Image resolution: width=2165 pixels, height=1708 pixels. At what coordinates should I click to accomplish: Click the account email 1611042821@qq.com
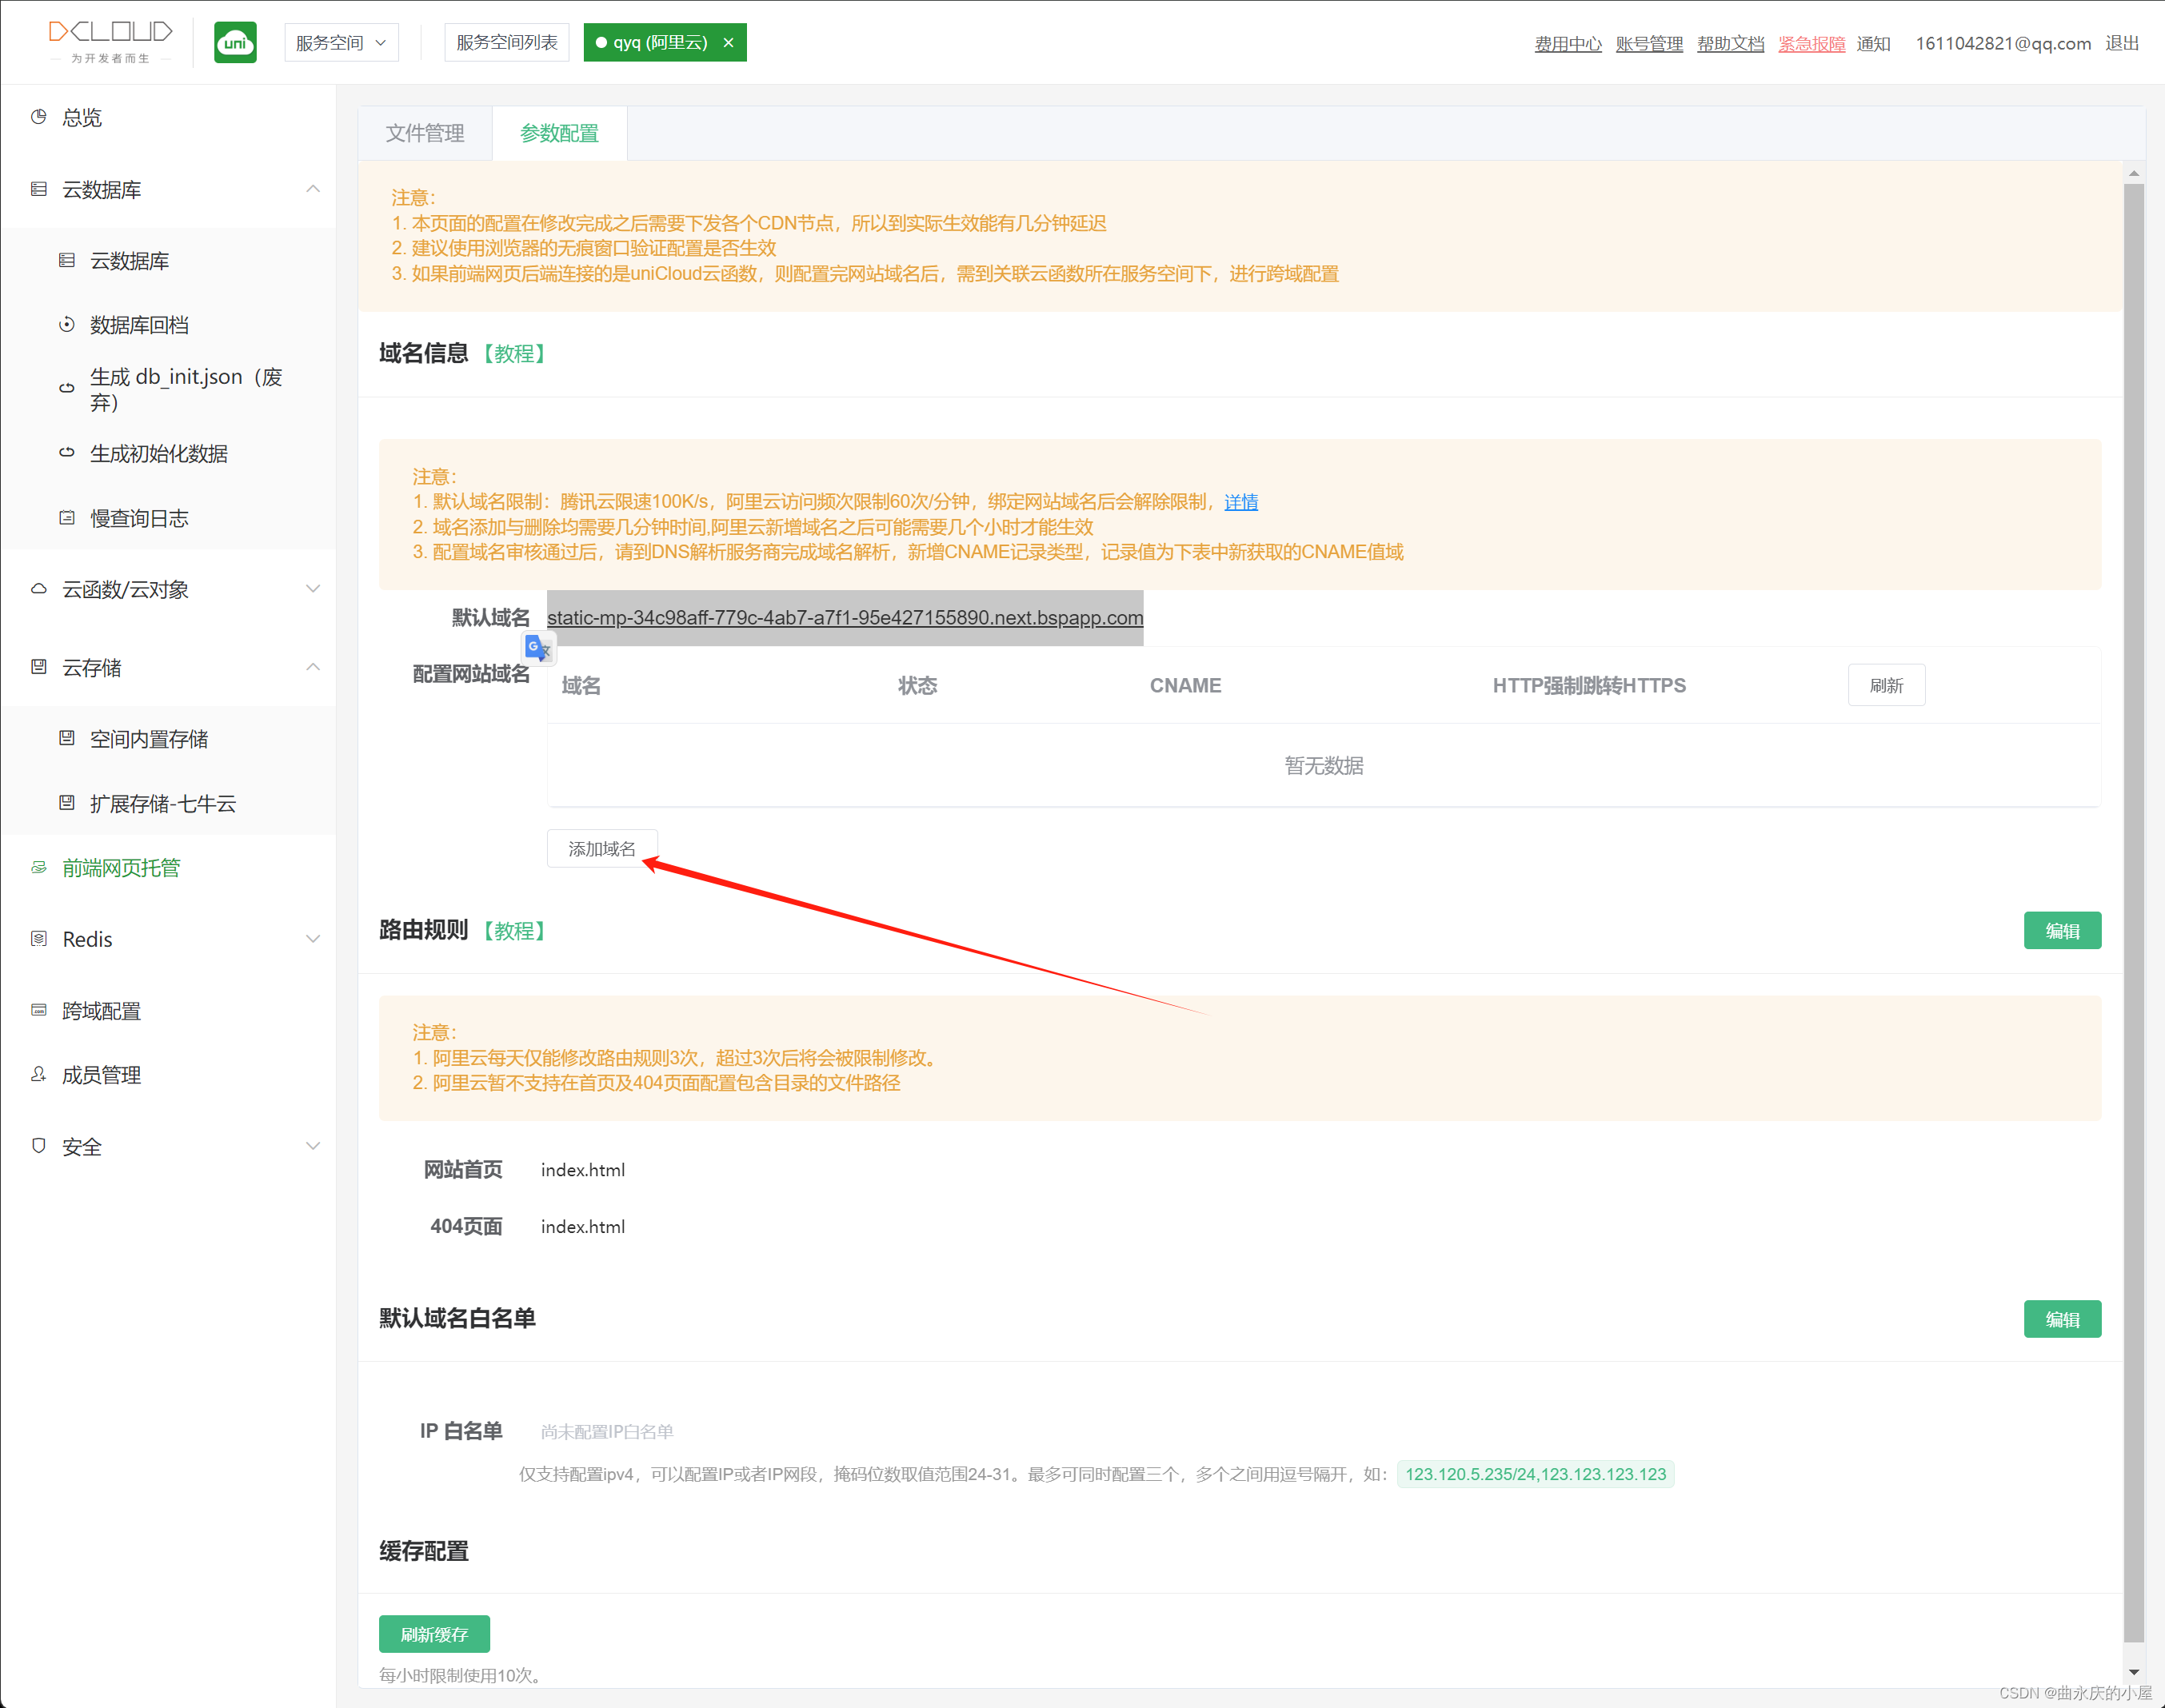click(2003, 43)
